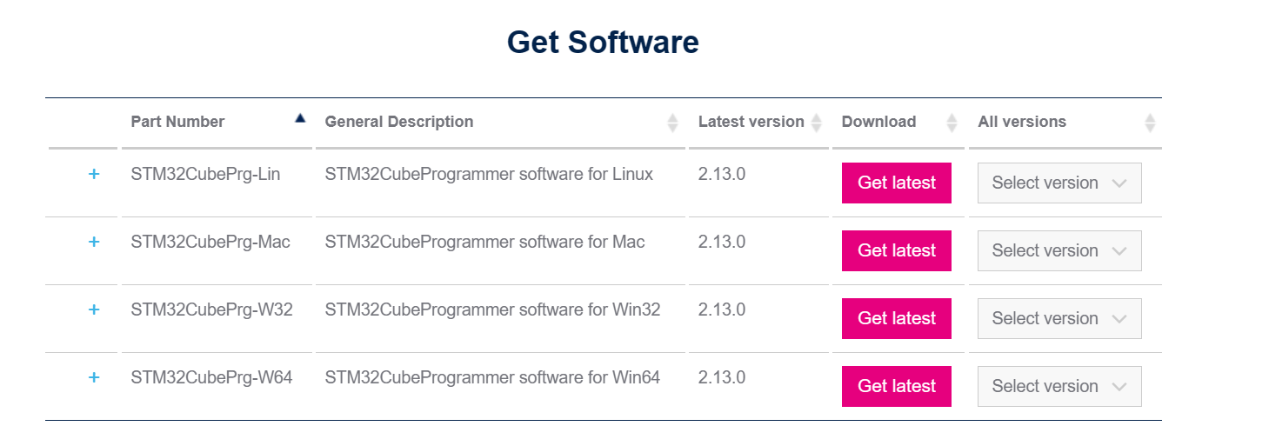
Task: Click the General Description column header
Action: tap(399, 122)
